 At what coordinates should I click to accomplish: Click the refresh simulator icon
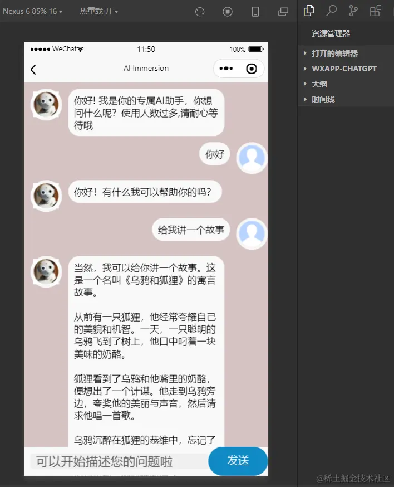[200, 12]
